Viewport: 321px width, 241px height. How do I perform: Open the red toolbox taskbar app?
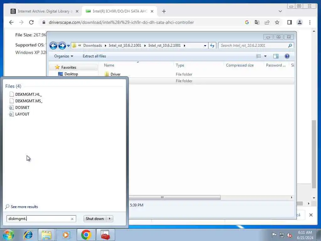point(105,235)
